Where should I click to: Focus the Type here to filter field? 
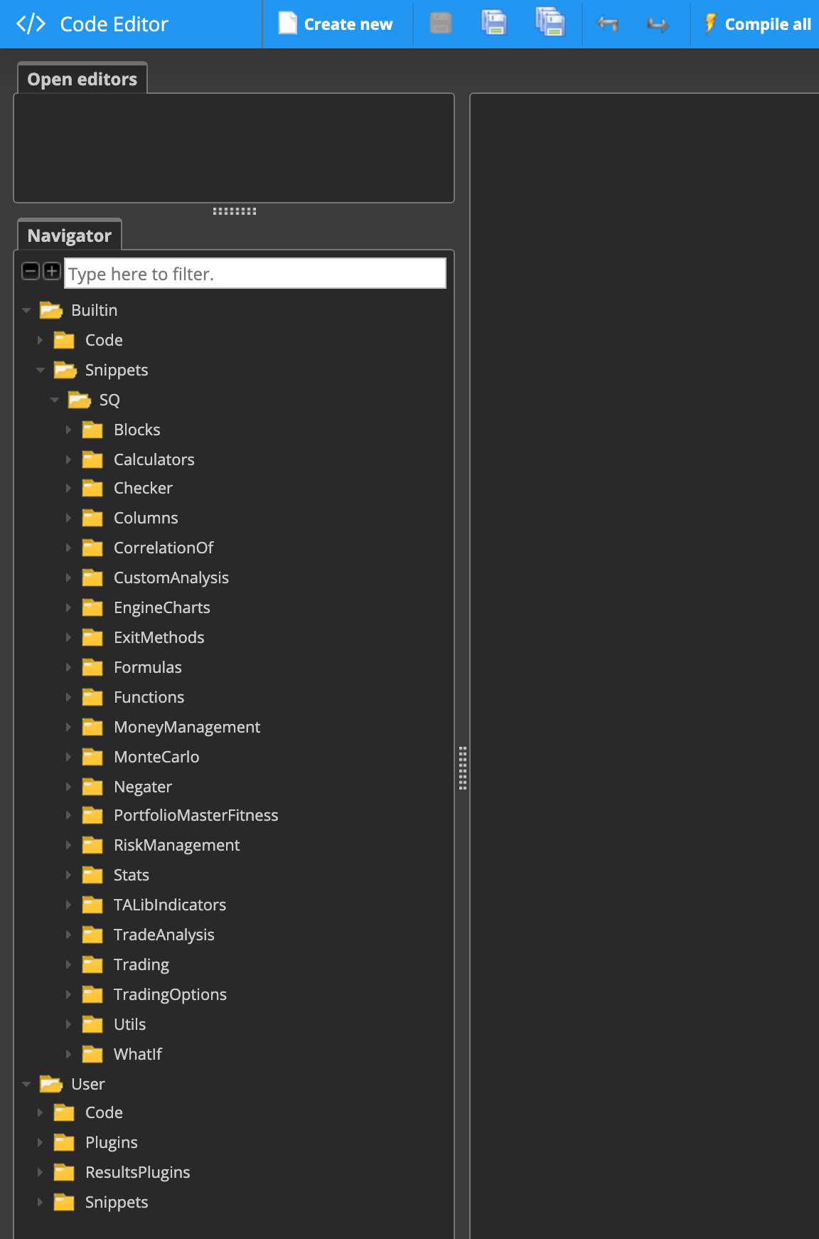(x=255, y=273)
